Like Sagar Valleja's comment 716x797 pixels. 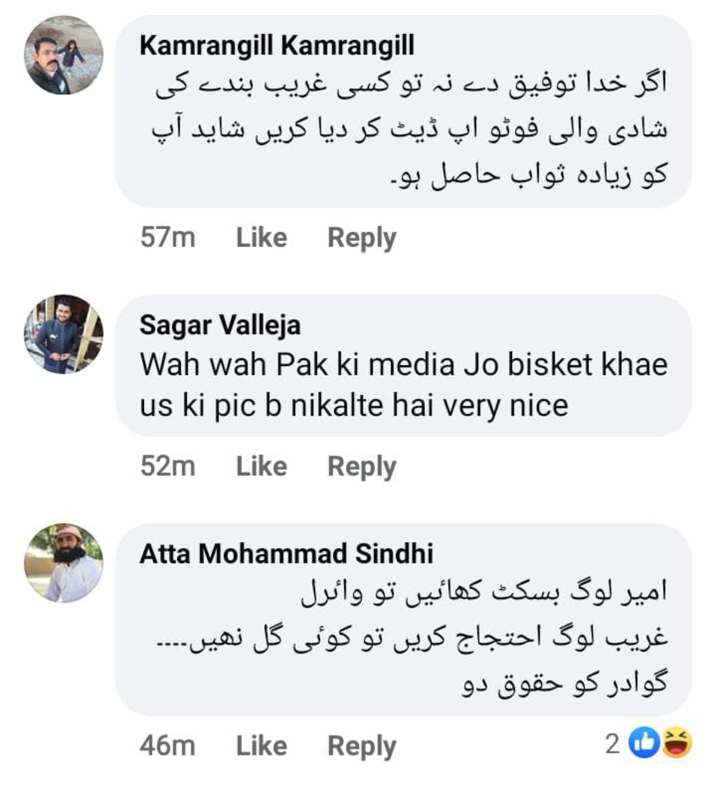261,466
